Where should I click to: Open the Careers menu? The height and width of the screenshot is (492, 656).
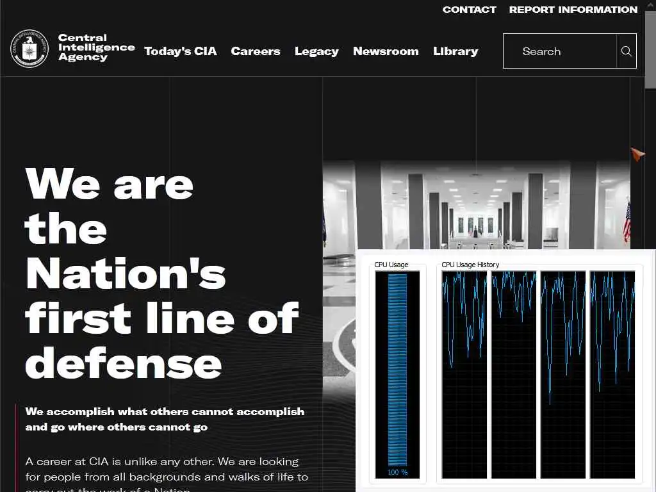(x=255, y=51)
